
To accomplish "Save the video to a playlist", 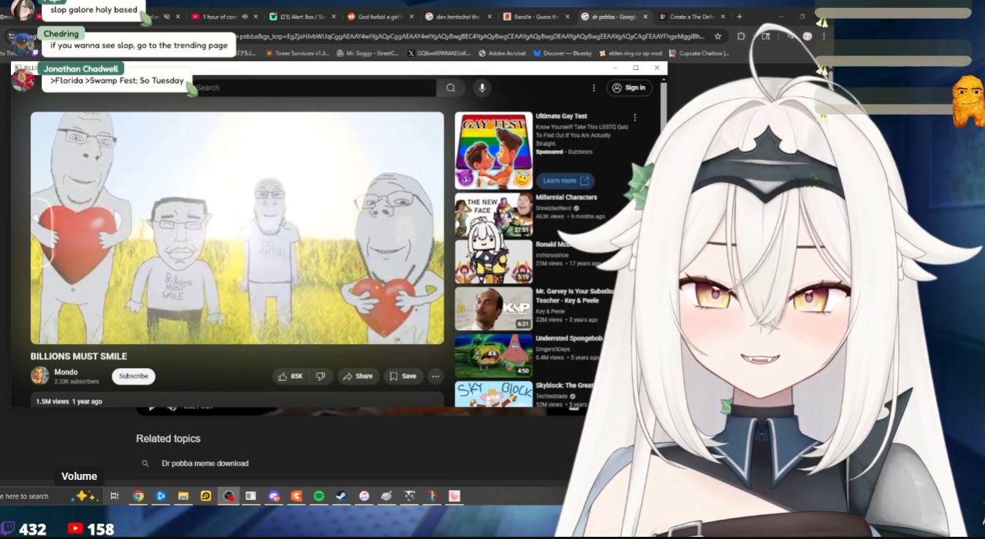I will pos(403,376).
